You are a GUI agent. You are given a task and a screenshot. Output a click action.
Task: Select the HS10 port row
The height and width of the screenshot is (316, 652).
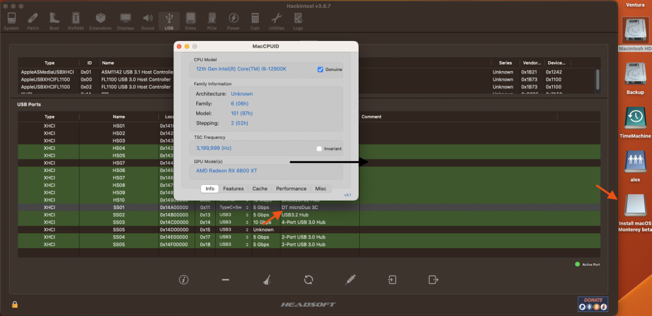309,200
